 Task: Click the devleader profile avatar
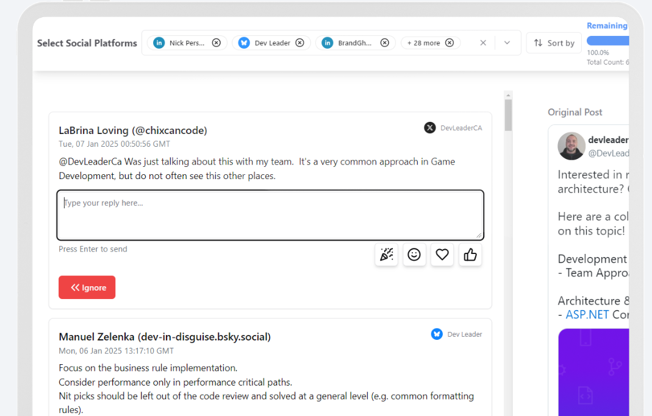pos(571,146)
